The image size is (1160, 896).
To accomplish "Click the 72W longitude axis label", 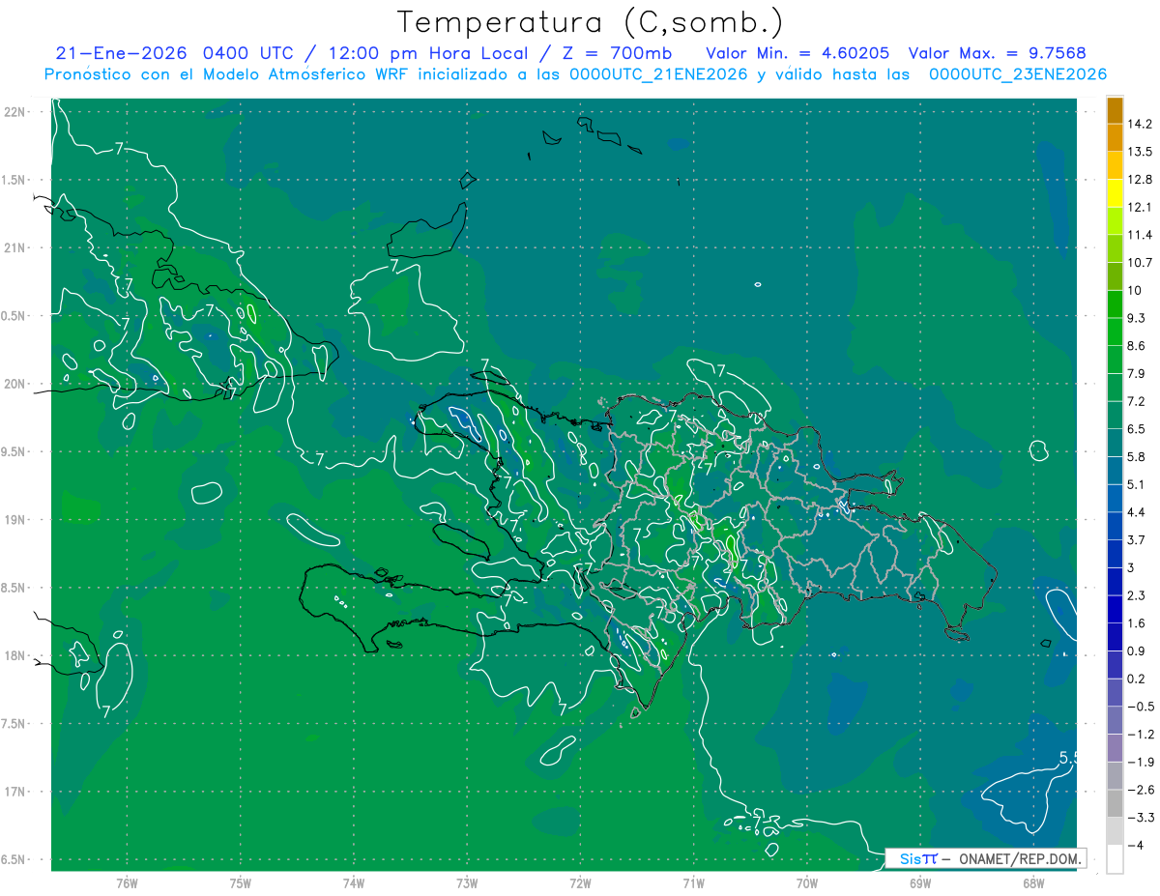I will [580, 882].
